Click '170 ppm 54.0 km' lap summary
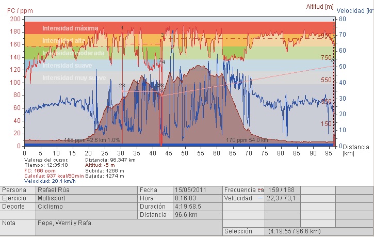This screenshot has width=374, height=237. pyautogui.click(x=247, y=140)
